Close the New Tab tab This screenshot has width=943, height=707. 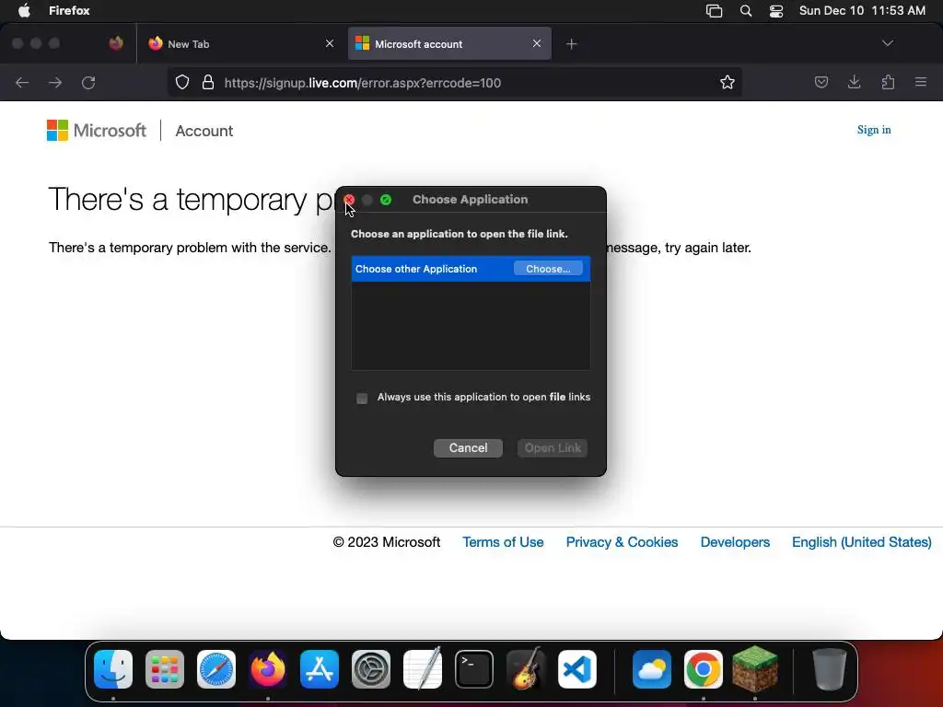[330, 43]
